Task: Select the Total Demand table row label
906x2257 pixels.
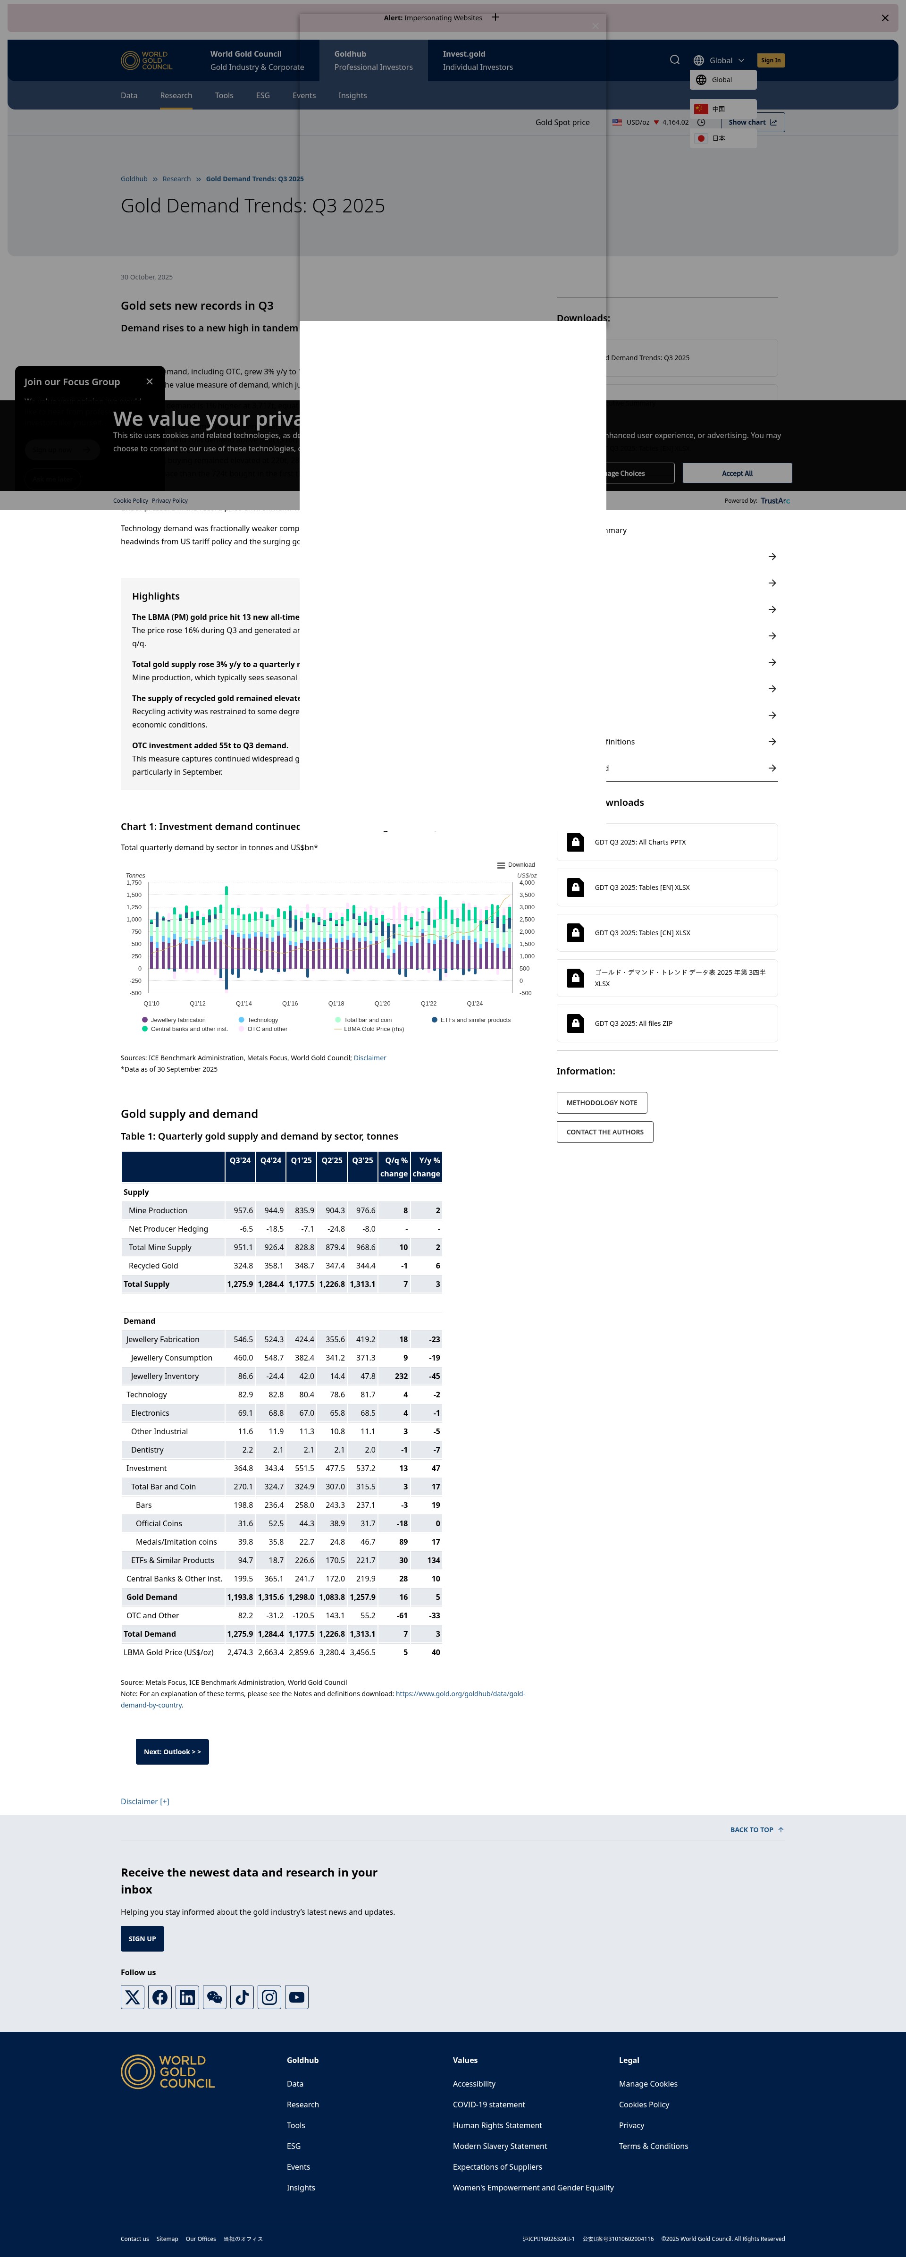Action: pos(150,1634)
